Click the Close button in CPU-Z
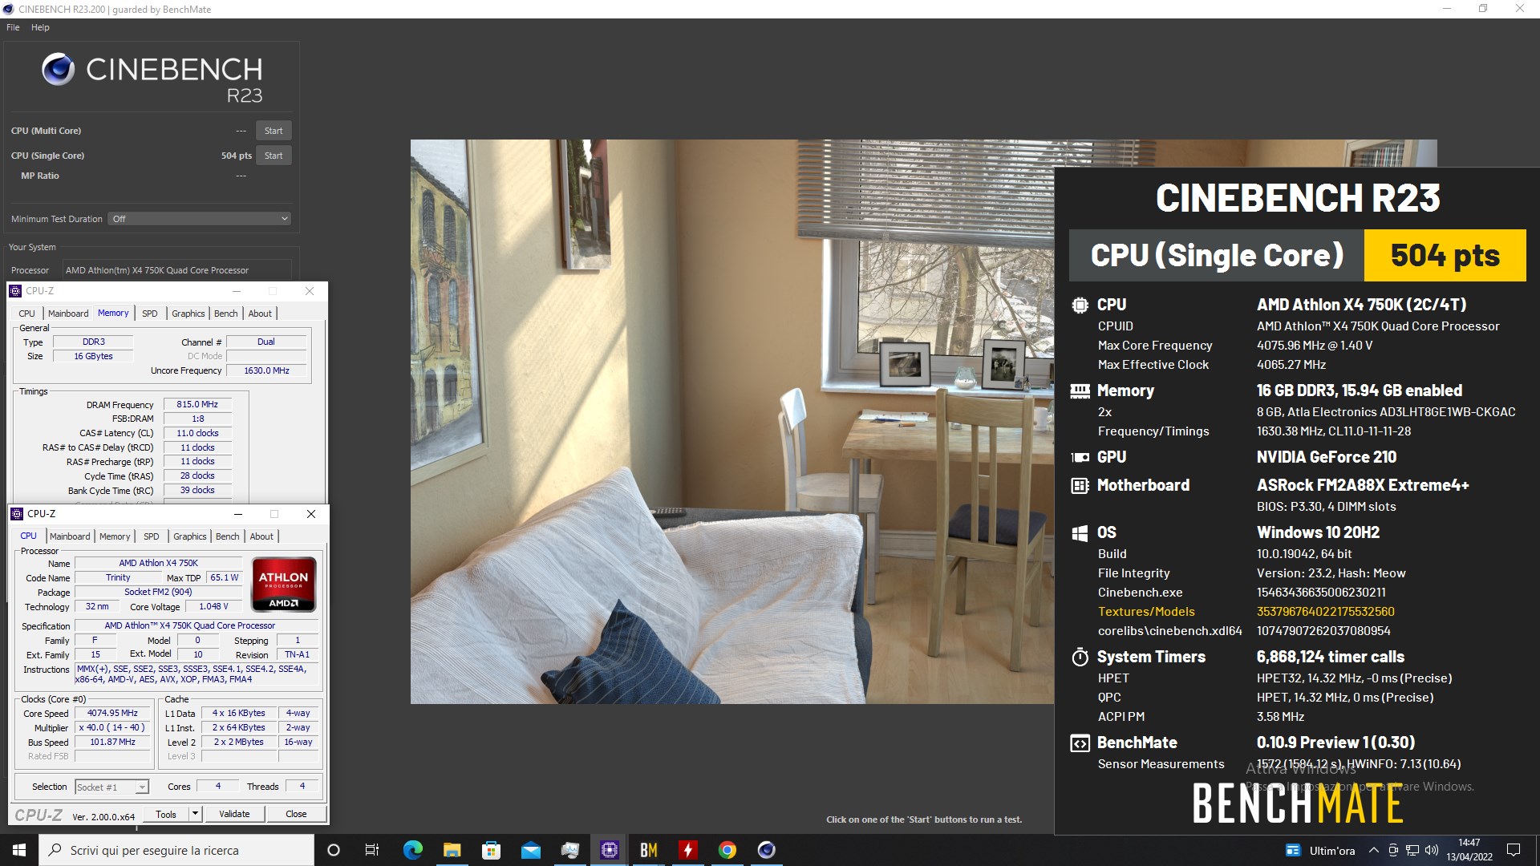The height and width of the screenshot is (866, 1540). point(296,814)
